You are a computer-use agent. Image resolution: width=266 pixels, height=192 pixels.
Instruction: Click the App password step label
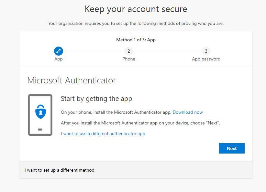tap(206, 59)
